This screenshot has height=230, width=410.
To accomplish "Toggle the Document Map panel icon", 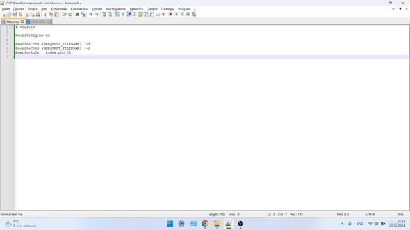I will point(140,14).
